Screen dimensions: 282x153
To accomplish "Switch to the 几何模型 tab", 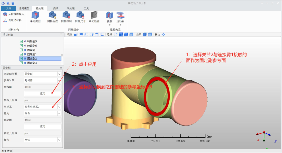I will tap(24, 8).
